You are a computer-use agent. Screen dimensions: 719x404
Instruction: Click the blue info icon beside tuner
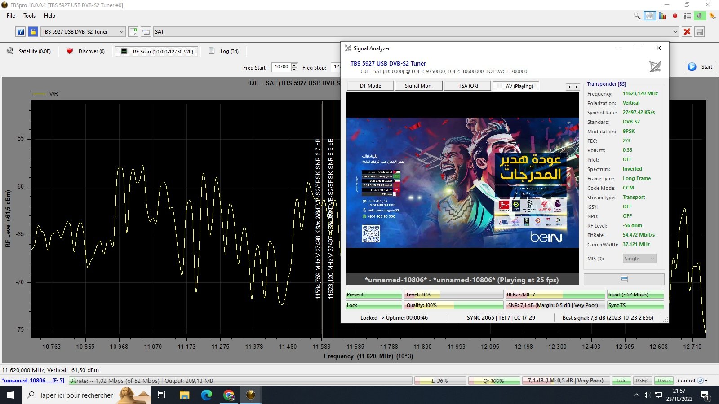point(21,32)
